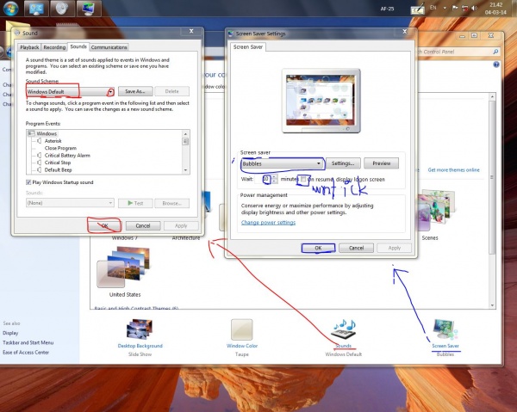Toggle Play Windows Startup sound checkbox
The image size is (517, 412).
pos(28,182)
